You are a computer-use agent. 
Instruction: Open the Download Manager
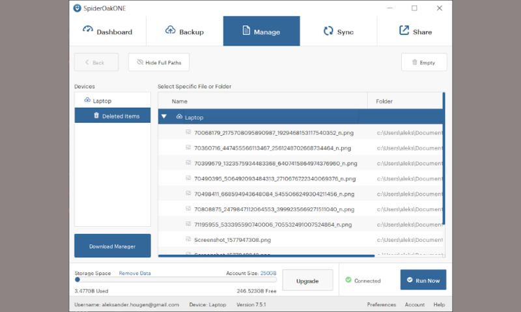pyautogui.click(x=112, y=246)
